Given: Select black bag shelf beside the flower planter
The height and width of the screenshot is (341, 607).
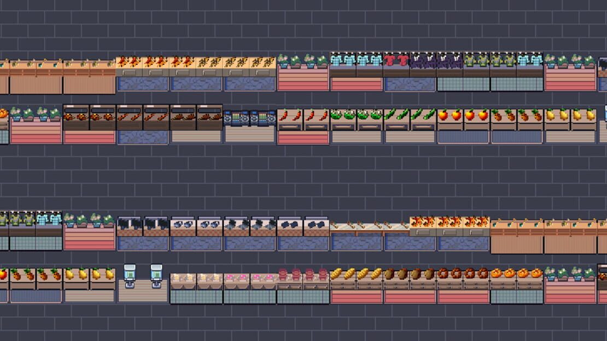Looking at the screenshot, I should point(143,233).
